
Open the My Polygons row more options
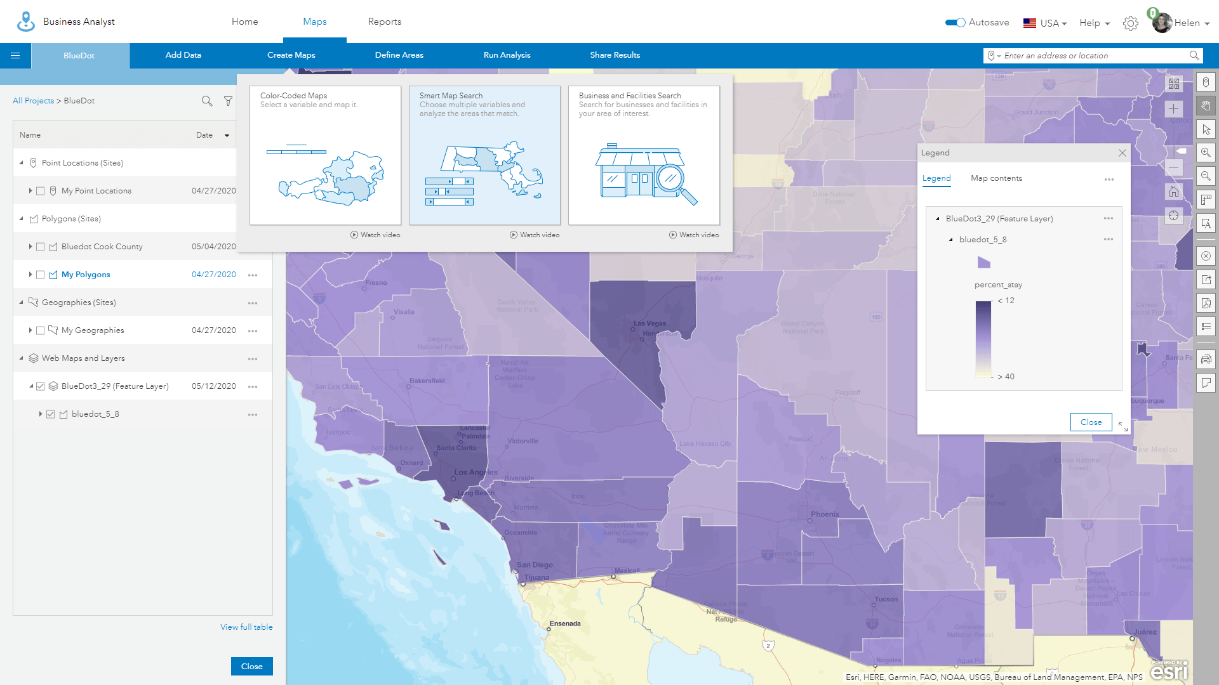(253, 275)
